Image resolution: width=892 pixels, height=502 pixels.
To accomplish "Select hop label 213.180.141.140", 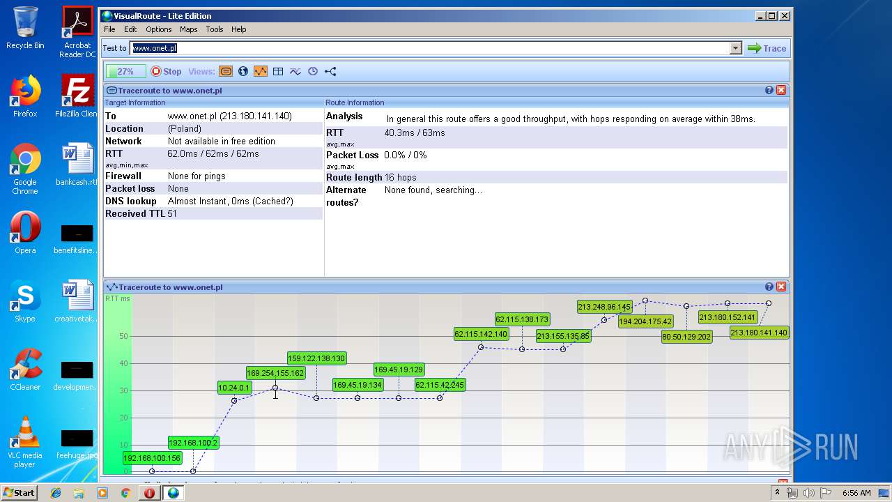I will 759,333.
